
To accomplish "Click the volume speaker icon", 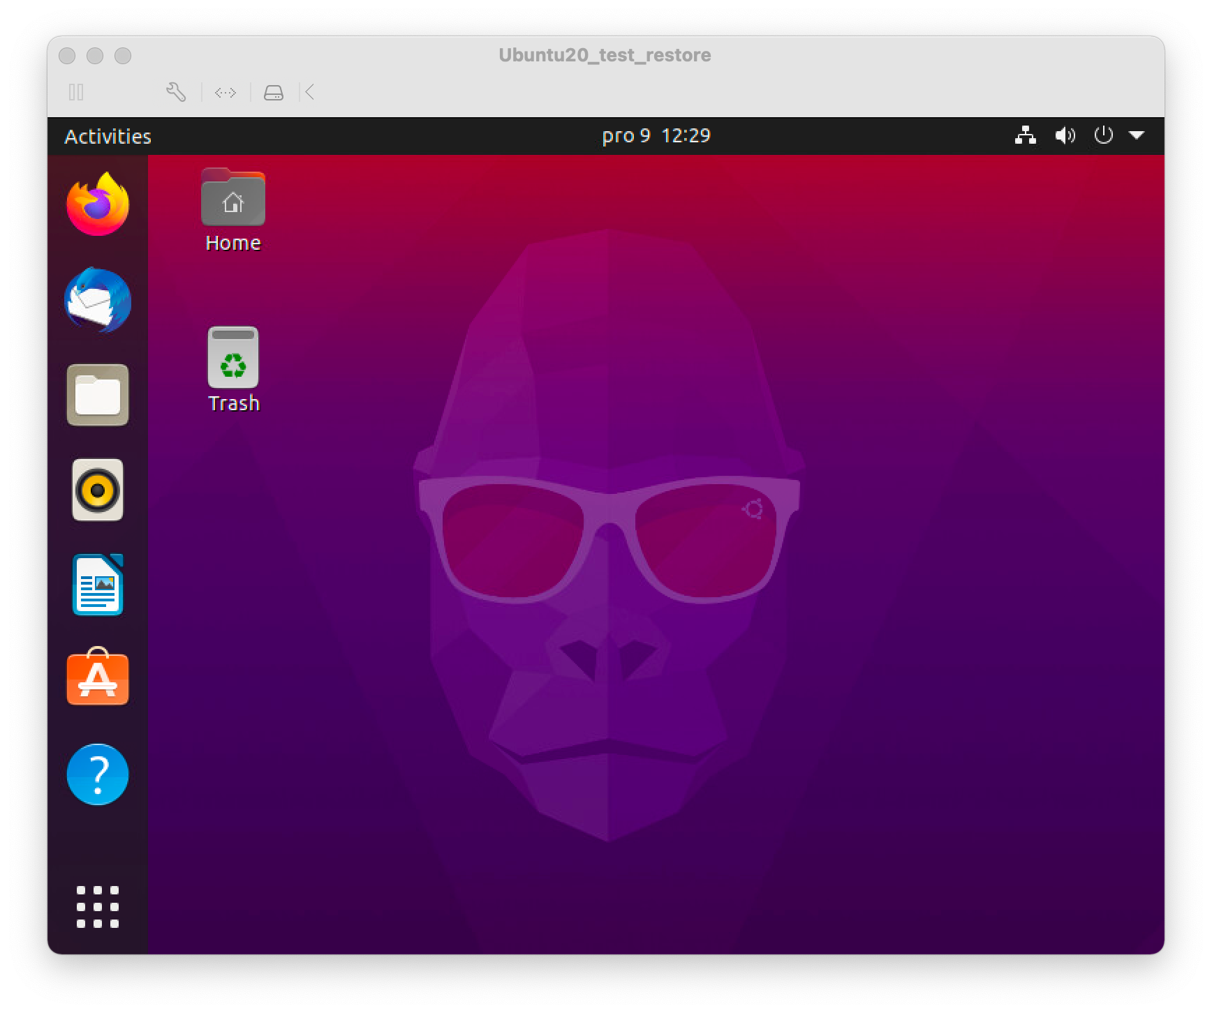I will click(x=1065, y=135).
